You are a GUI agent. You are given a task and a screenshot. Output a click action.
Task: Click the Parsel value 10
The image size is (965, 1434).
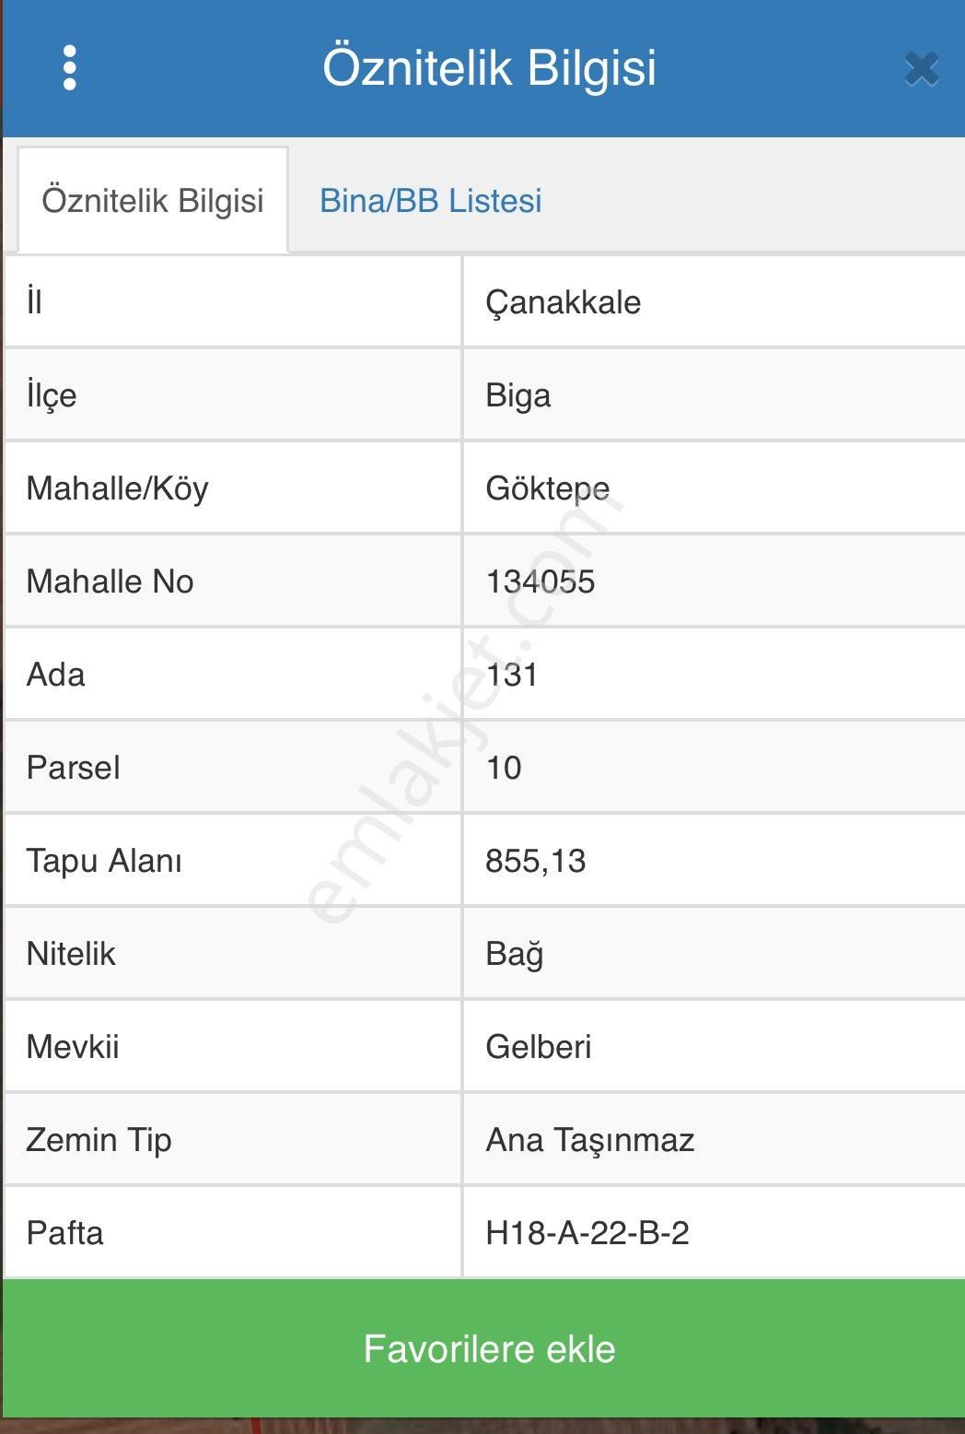tap(502, 767)
